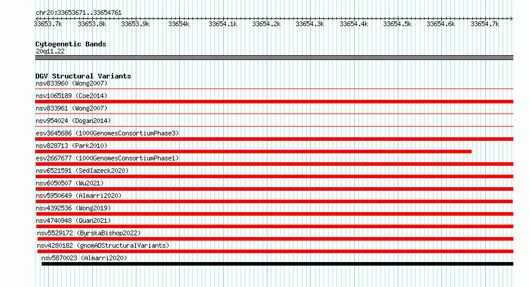
Task: Click the 33654.7k ruler label
Action: click(485, 24)
